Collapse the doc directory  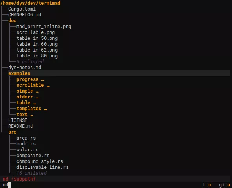12,21
